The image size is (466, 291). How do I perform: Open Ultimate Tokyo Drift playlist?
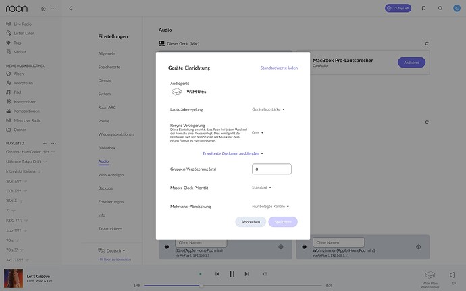[x=24, y=161]
